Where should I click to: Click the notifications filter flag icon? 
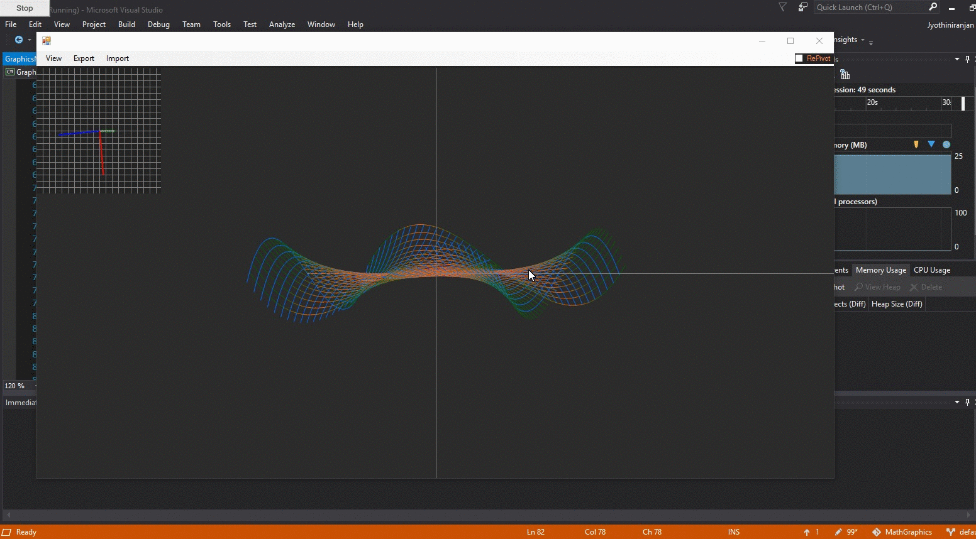click(782, 8)
